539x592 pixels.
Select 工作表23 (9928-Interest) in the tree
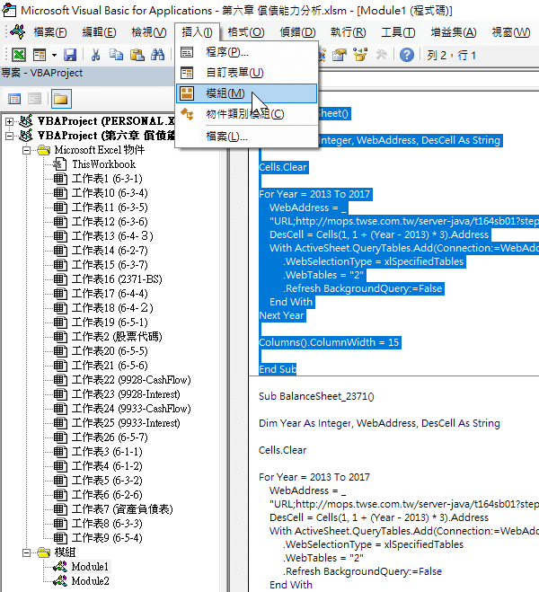pyautogui.click(x=126, y=393)
